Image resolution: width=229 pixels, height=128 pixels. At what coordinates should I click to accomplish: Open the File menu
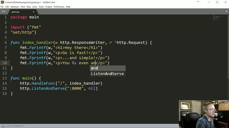[2, 7]
